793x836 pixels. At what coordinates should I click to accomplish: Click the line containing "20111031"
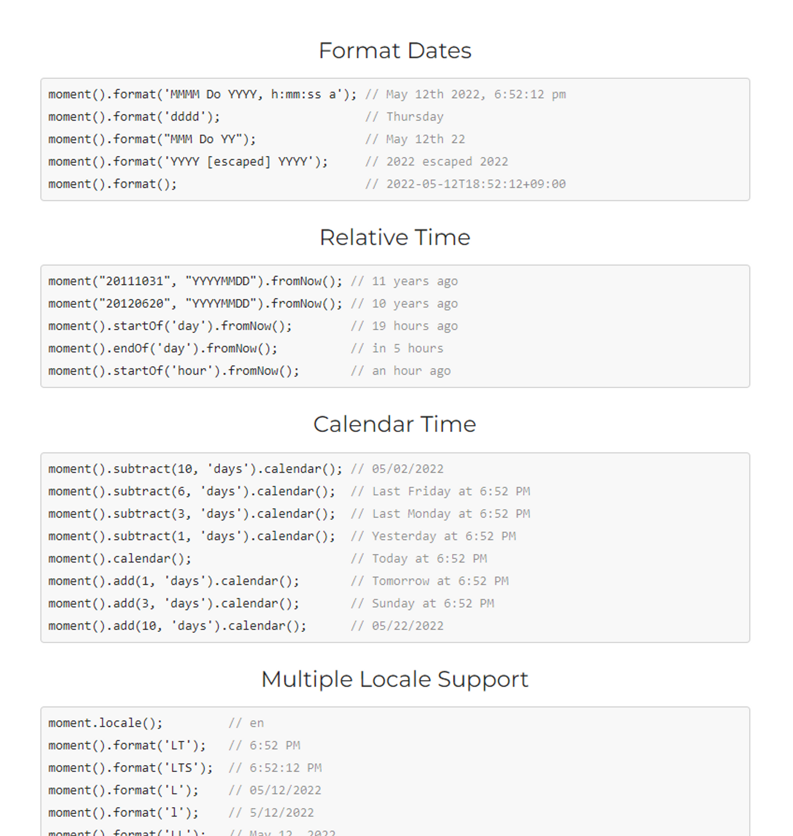(195, 281)
